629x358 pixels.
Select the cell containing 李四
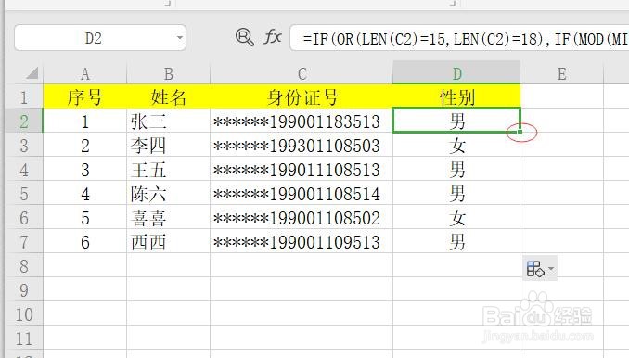coord(169,145)
